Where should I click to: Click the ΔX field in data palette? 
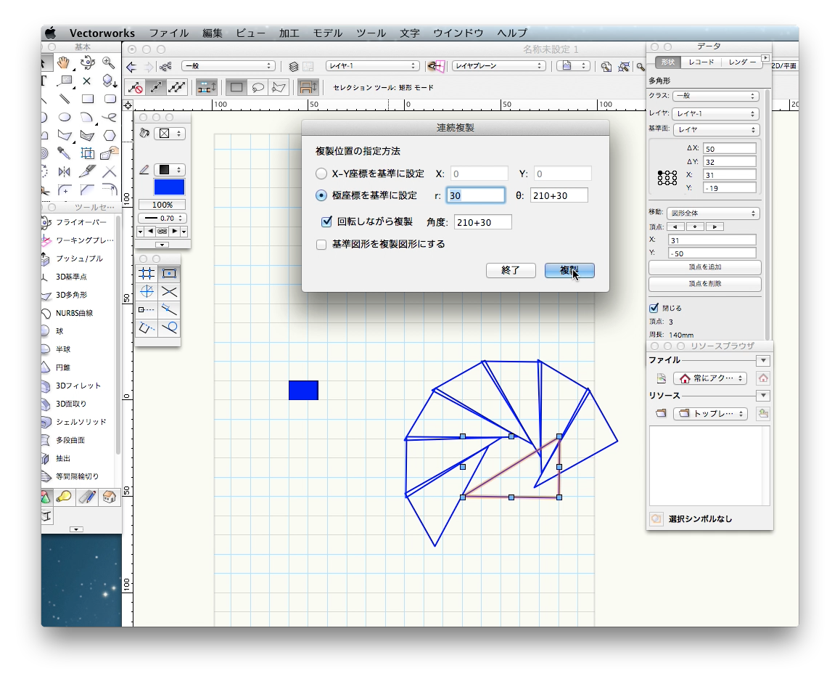(730, 149)
